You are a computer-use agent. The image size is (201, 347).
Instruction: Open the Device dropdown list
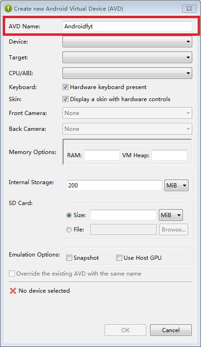[127, 42]
